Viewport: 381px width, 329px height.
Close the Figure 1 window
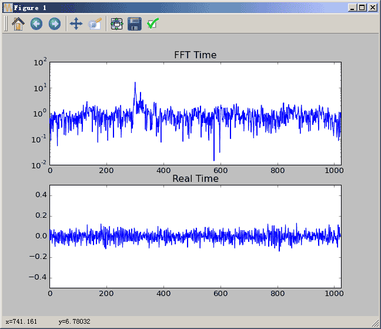tap(372, 8)
